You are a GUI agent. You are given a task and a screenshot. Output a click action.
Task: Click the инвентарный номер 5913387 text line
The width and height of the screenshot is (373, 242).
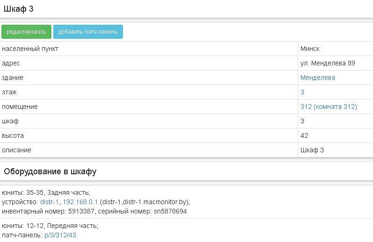[x=94, y=211]
